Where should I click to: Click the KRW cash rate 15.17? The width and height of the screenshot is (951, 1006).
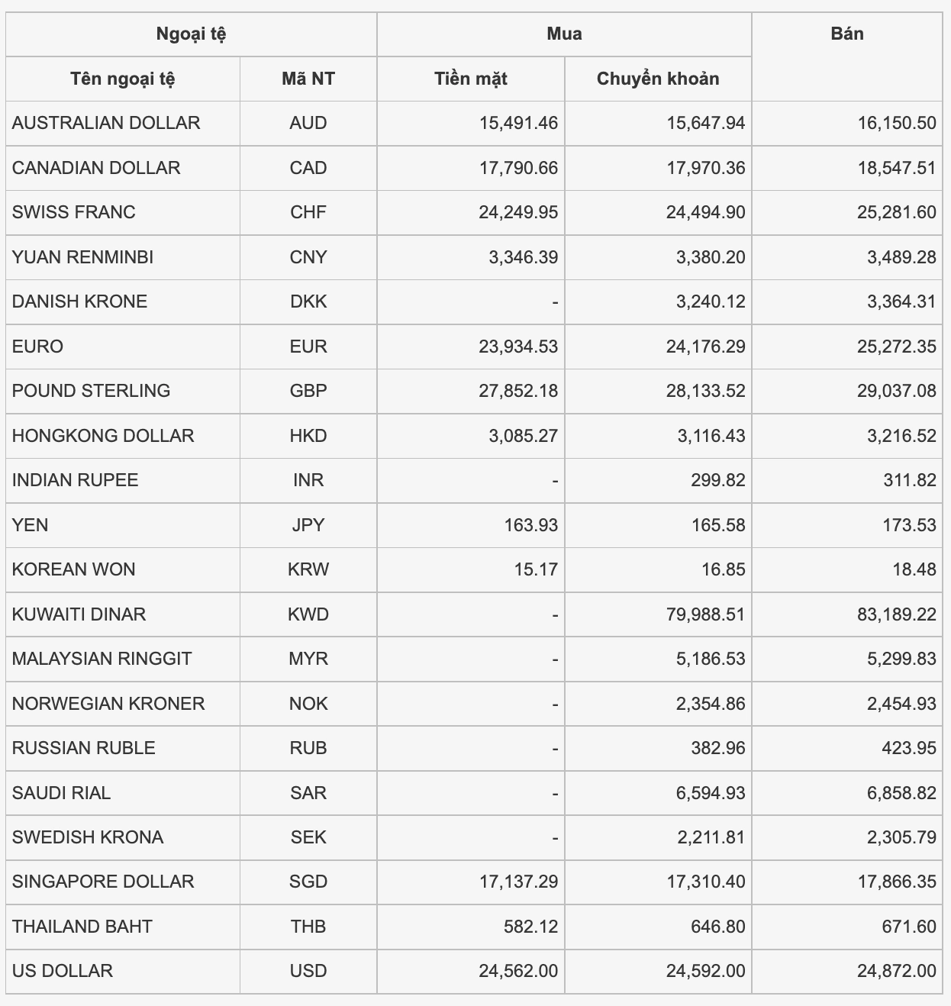[x=536, y=569]
